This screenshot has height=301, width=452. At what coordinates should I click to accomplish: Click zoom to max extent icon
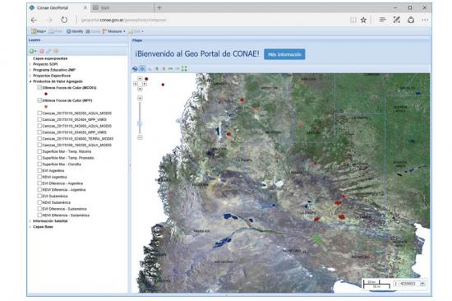tap(184, 69)
